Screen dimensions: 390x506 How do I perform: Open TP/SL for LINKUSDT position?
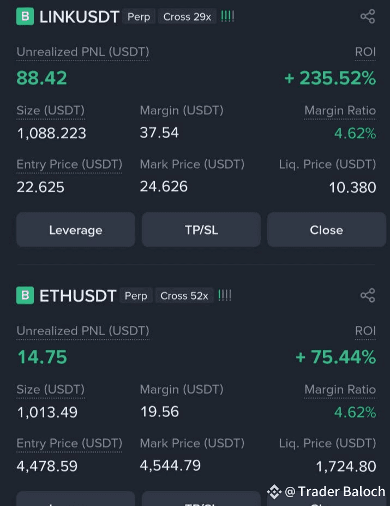[201, 230]
